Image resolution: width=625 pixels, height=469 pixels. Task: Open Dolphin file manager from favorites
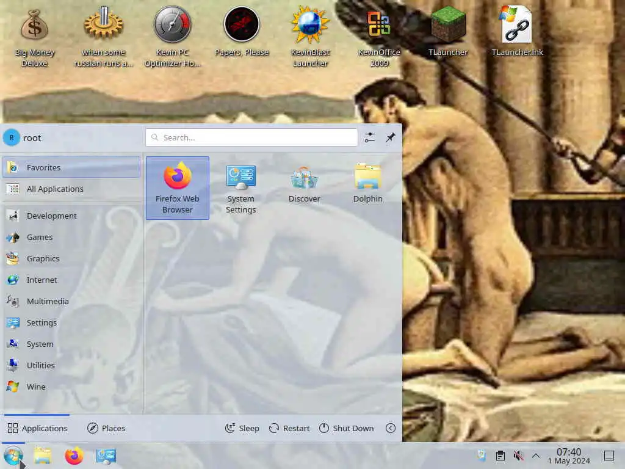[367, 183]
